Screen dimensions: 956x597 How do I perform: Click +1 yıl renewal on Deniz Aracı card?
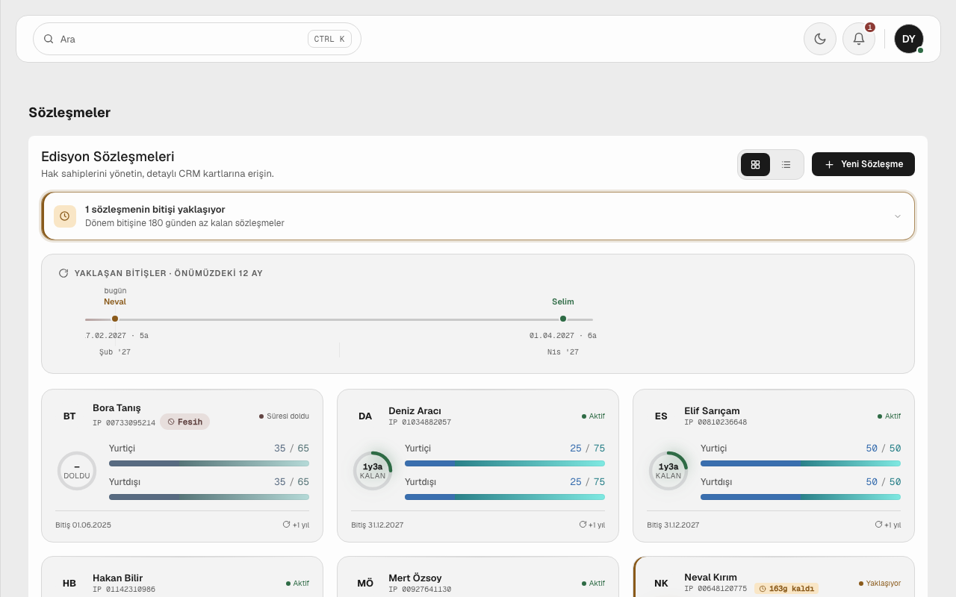[592, 525]
